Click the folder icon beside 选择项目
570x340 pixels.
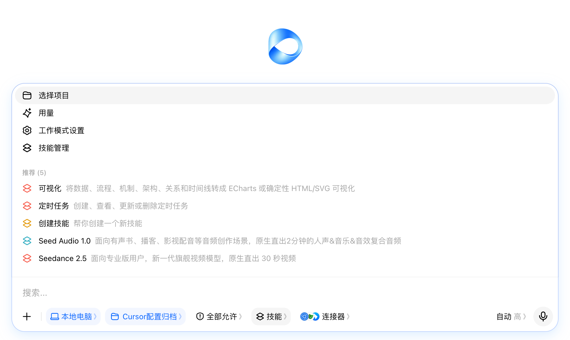[x=27, y=95]
